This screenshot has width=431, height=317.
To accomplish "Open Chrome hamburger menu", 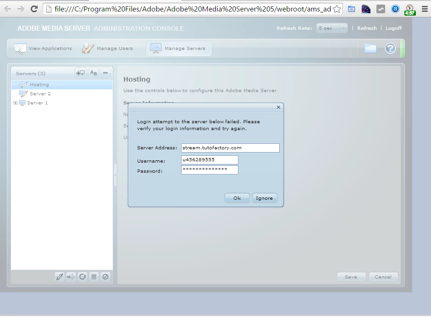I will pos(425,9).
